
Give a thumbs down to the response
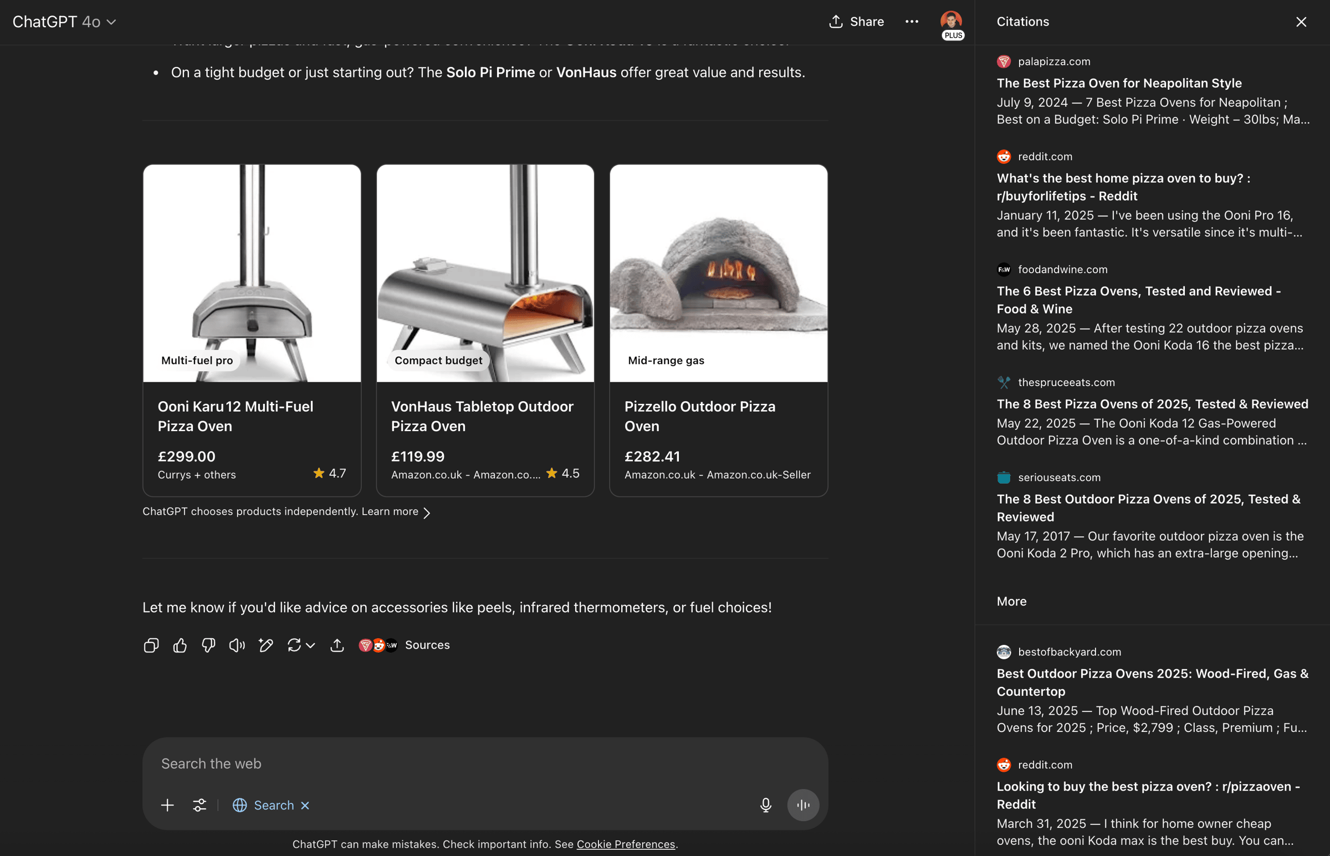tap(208, 645)
